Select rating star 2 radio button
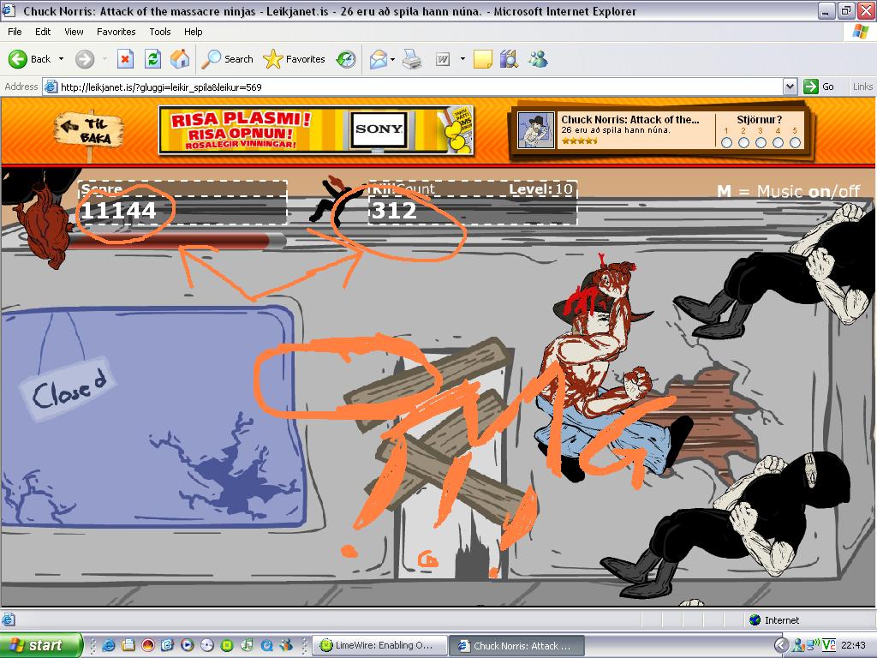Image resolution: width=877 pixels, height=658 pixels. click(x=743, y=143)
